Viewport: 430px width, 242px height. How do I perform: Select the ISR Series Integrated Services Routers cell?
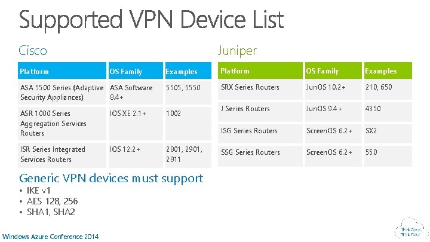coord(53,154)
